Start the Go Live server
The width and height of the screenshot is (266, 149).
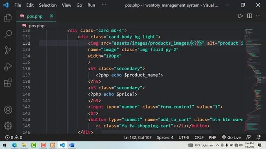pyautogui.click(x=231, y=137)
